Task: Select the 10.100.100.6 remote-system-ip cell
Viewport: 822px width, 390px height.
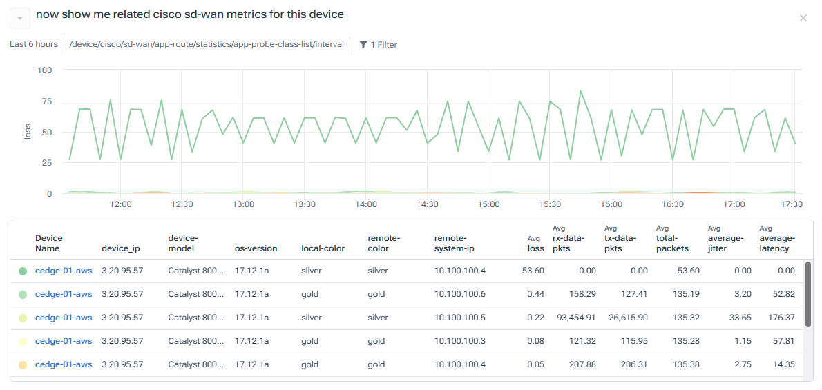Action: click(x=460, y=295)
